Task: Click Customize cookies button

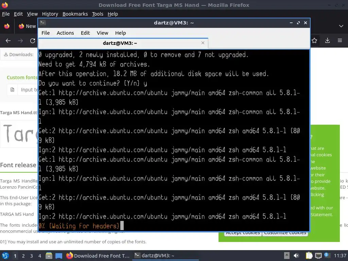Action: point(285,233)
